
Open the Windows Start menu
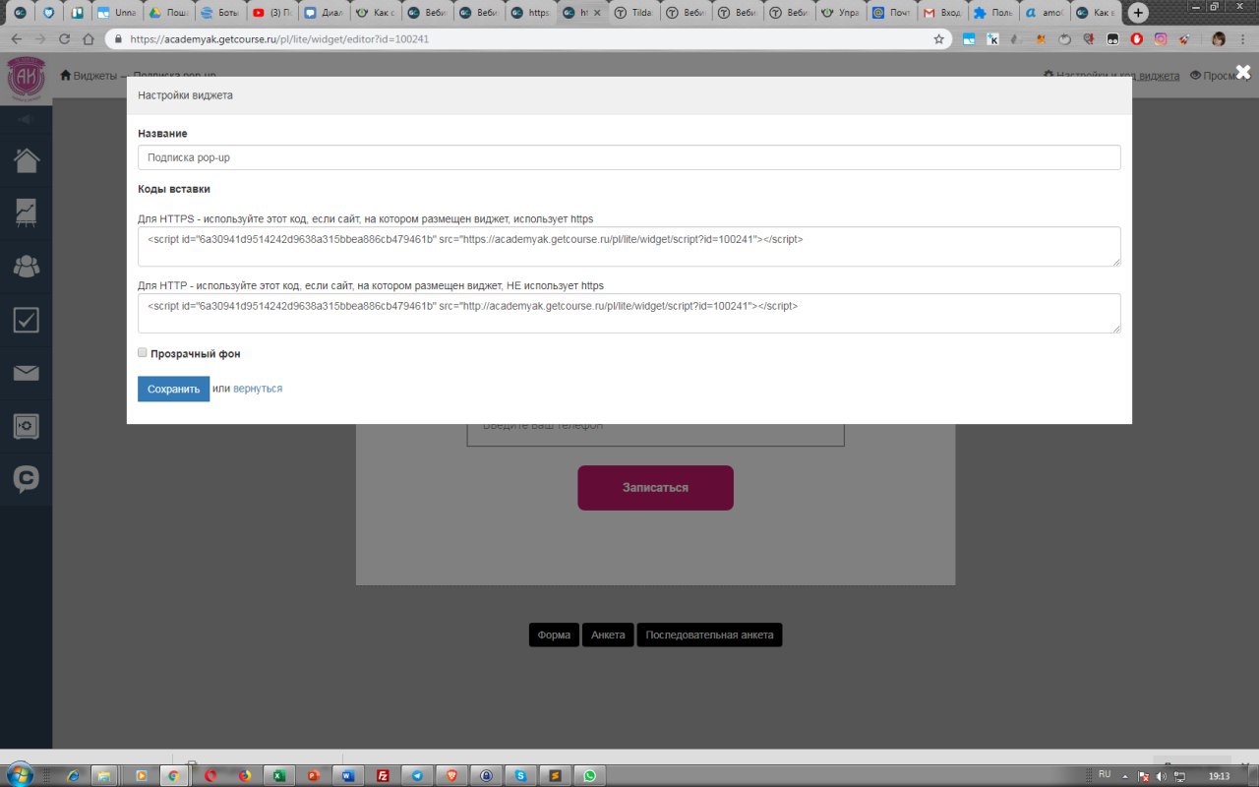click(20, 774)
